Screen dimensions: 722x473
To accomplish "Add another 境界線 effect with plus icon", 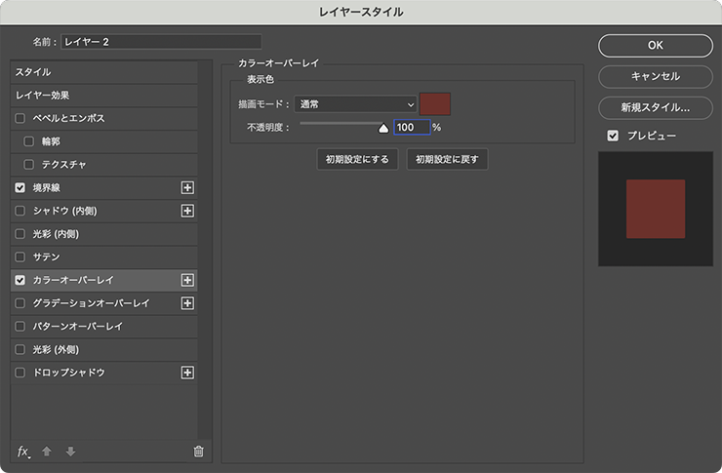I will pyautogui.click(x=188, y=187).
